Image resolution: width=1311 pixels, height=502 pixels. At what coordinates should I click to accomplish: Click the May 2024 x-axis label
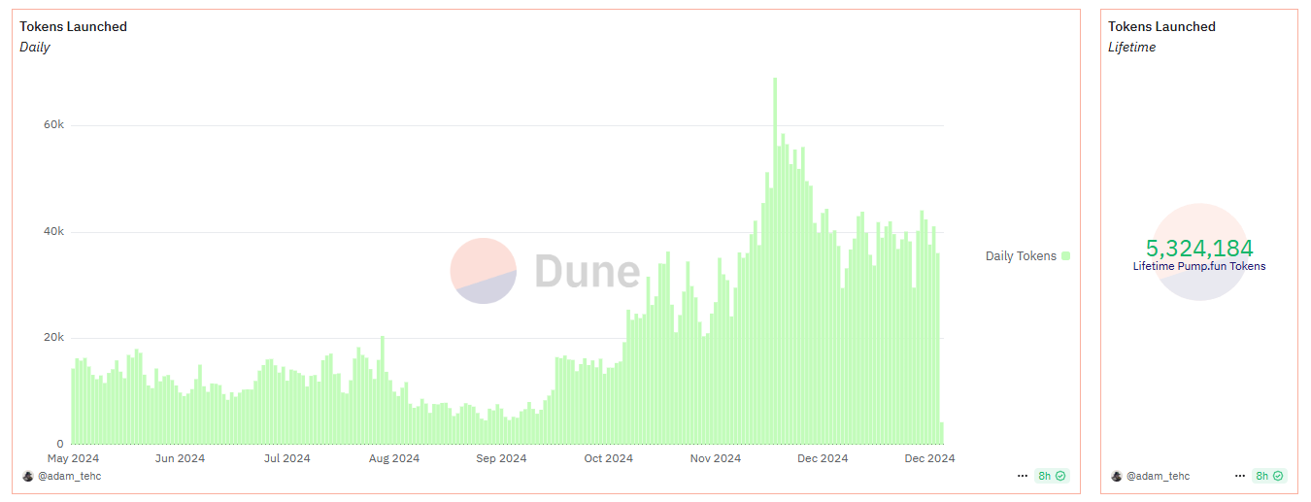pyautogui.click(x=74, y=458)
